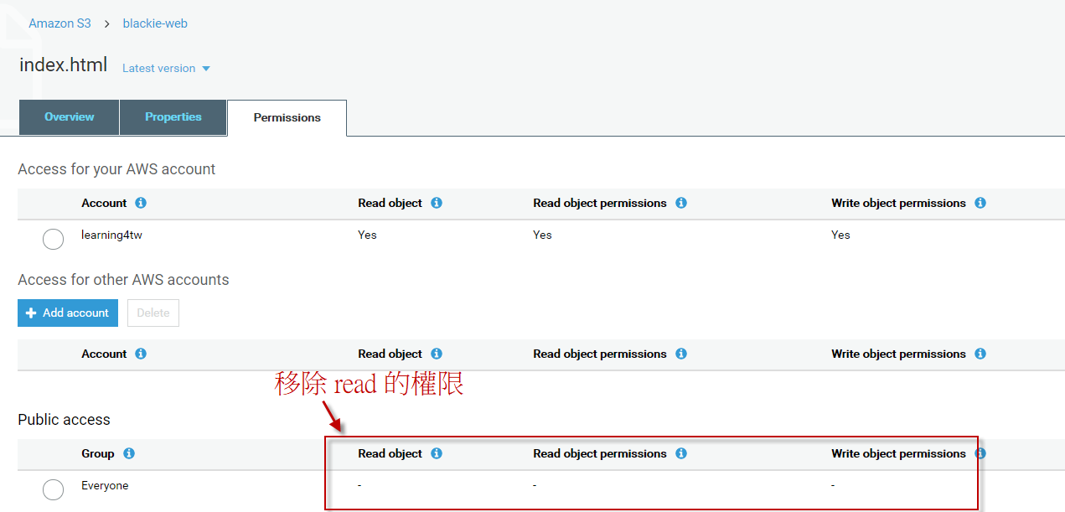1065x512 pixels.
Task: Click info icon beside Write object permissions in other AWS accounts table
Action: tap(980, 354)
